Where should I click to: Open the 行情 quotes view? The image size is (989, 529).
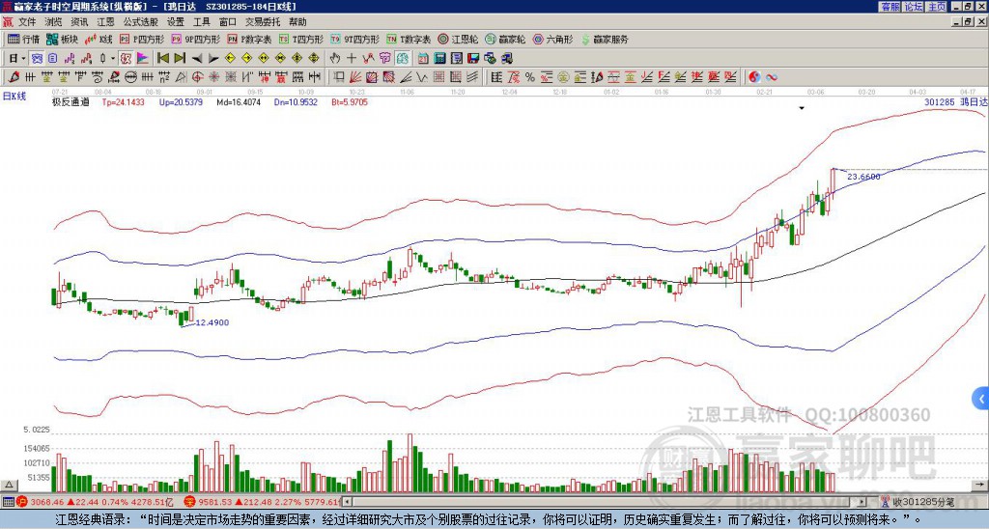coord(24,39)
